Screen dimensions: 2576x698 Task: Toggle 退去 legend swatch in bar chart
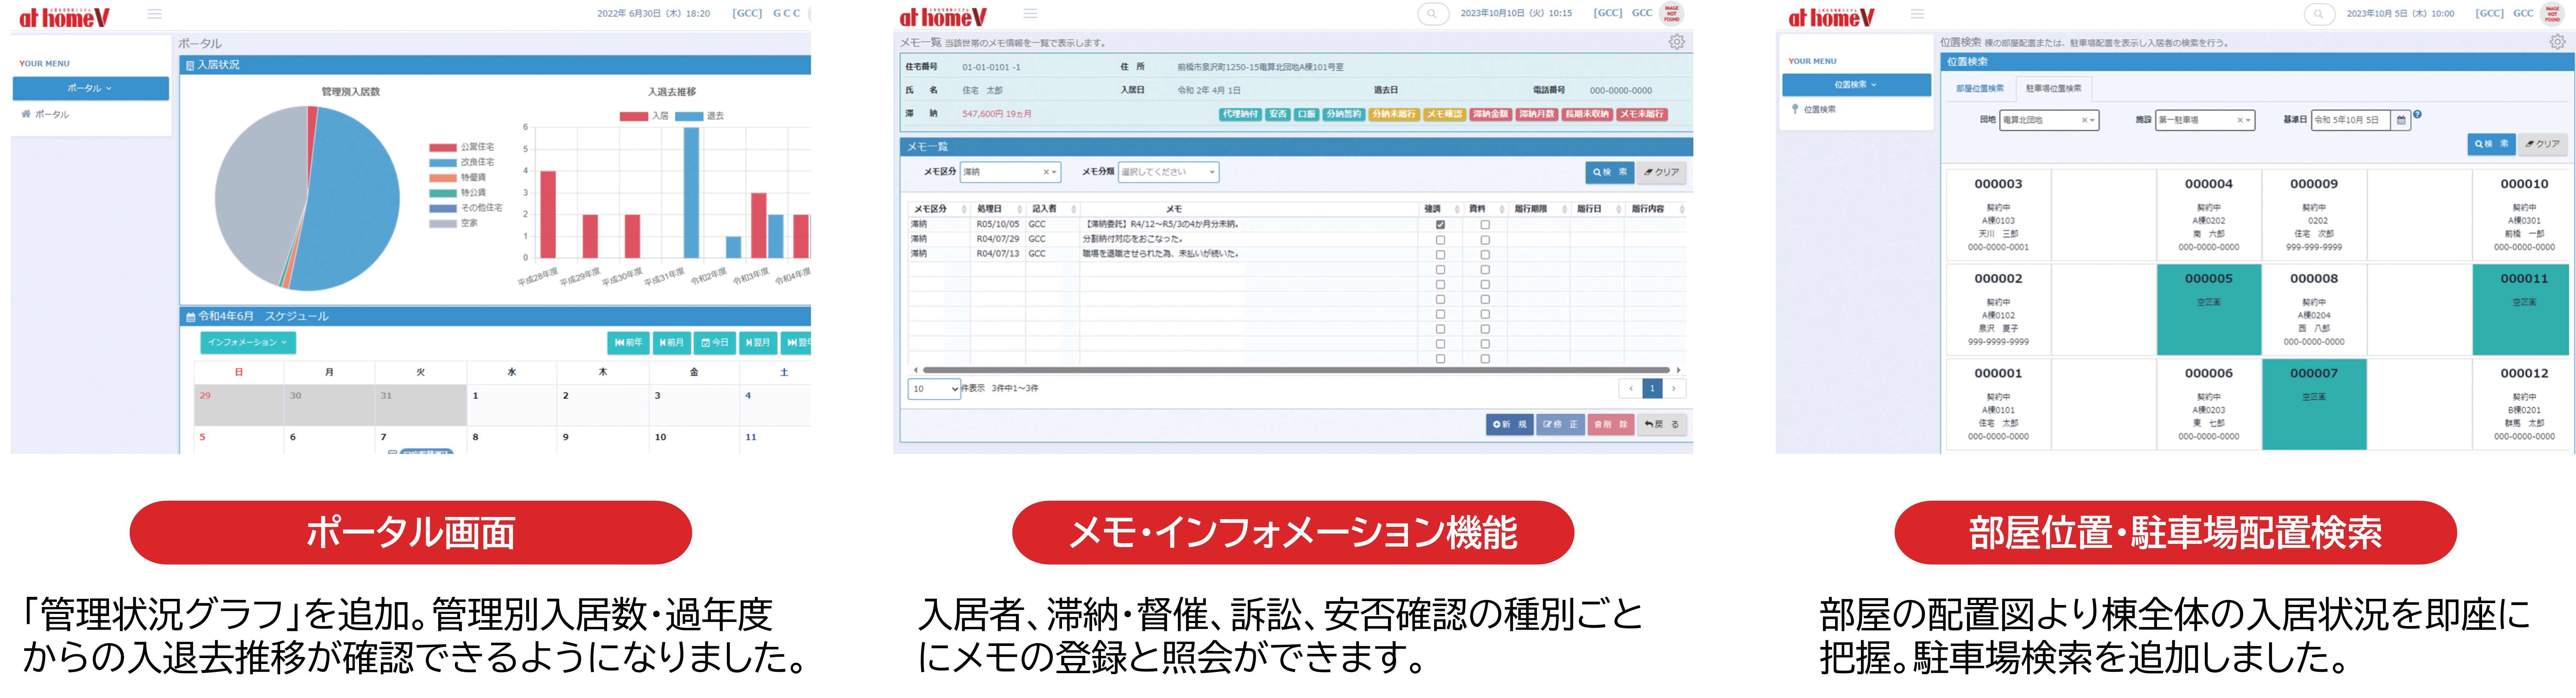pyautogui.click(x=689, y=116)
